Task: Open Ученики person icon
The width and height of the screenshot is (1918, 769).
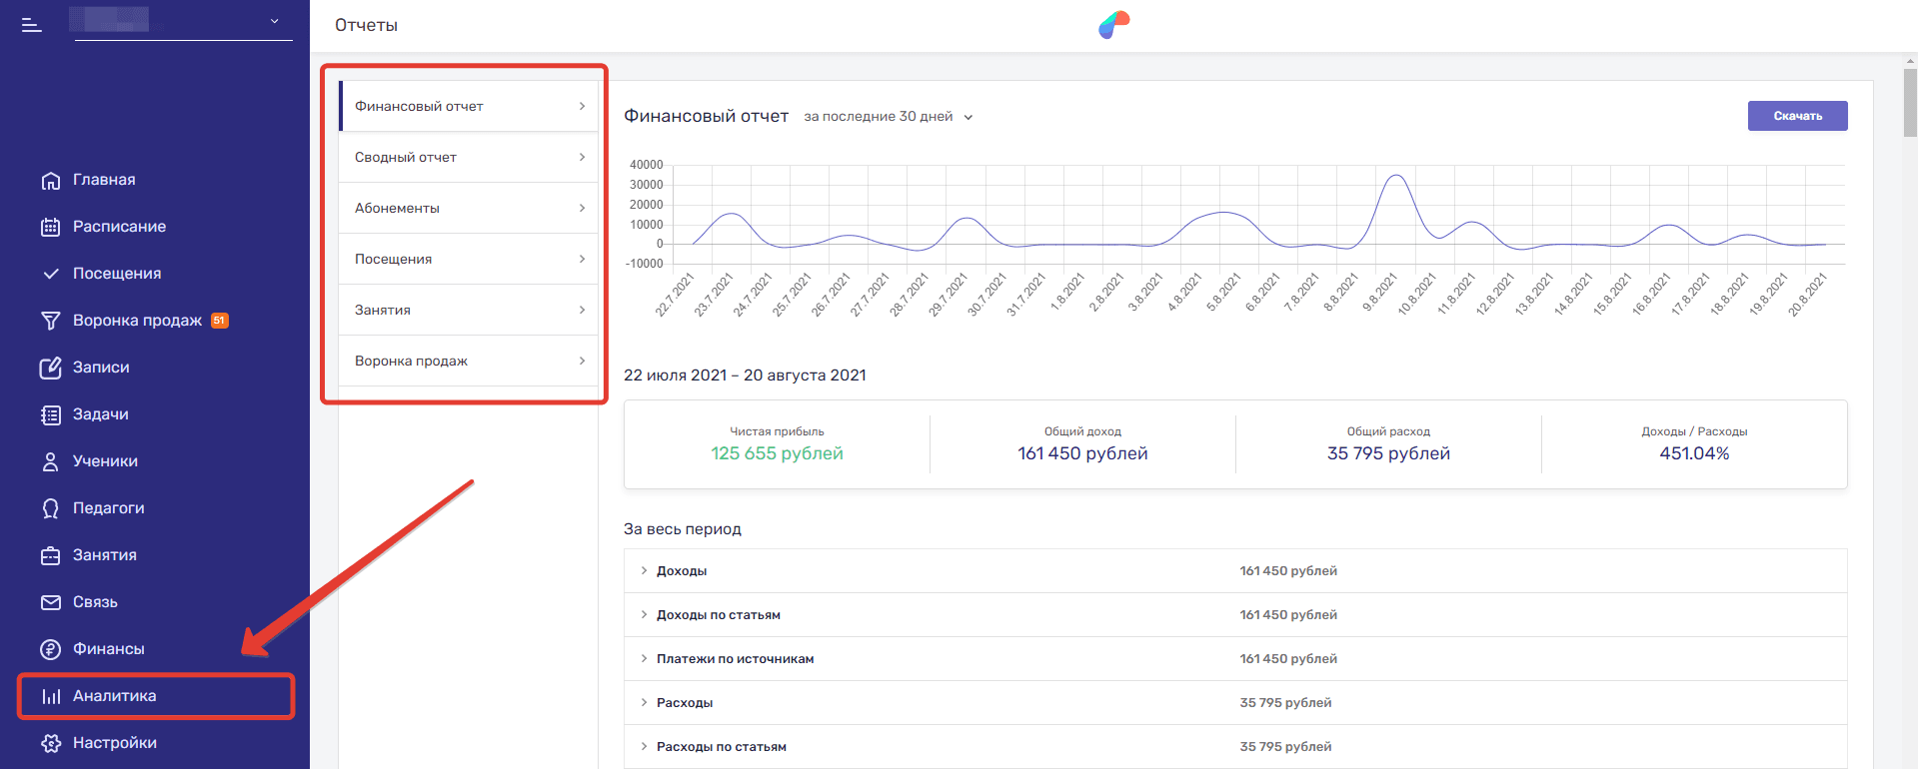Action: [50, 461]
